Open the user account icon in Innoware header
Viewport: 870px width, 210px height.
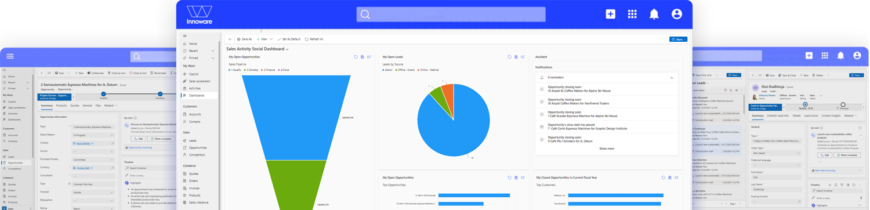[676, 14]
